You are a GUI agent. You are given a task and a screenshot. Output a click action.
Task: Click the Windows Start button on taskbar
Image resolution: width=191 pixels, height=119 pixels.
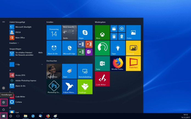click(4, 116)
